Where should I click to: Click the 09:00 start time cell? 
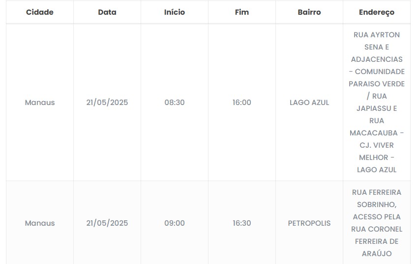click(175, 223)
